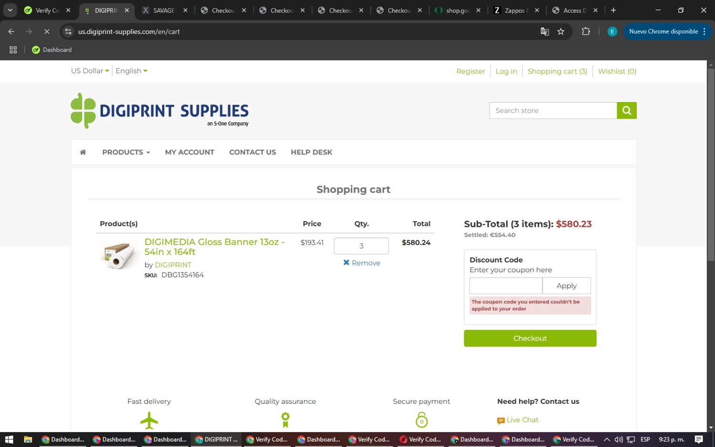Open the Chrome profile avatar E
This screenshot has height=447, width=715.
click(x=612, y=31)
